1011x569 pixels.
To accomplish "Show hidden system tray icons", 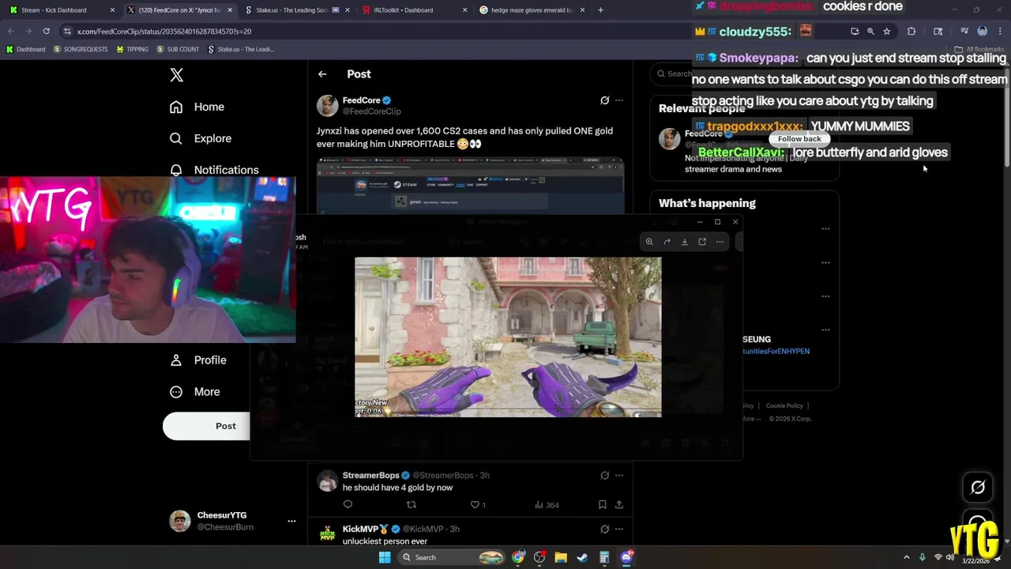I will click(x=906, y=558).
